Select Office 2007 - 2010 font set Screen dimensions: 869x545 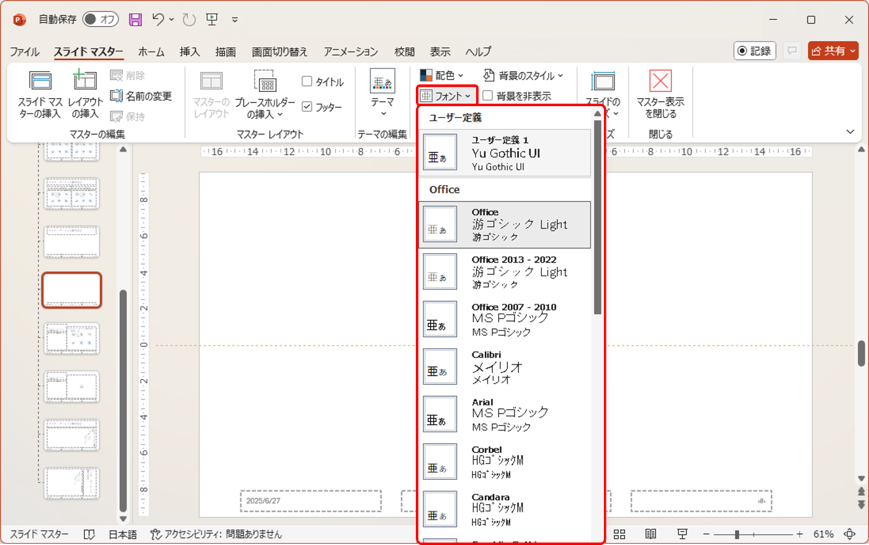click(505, 319)
